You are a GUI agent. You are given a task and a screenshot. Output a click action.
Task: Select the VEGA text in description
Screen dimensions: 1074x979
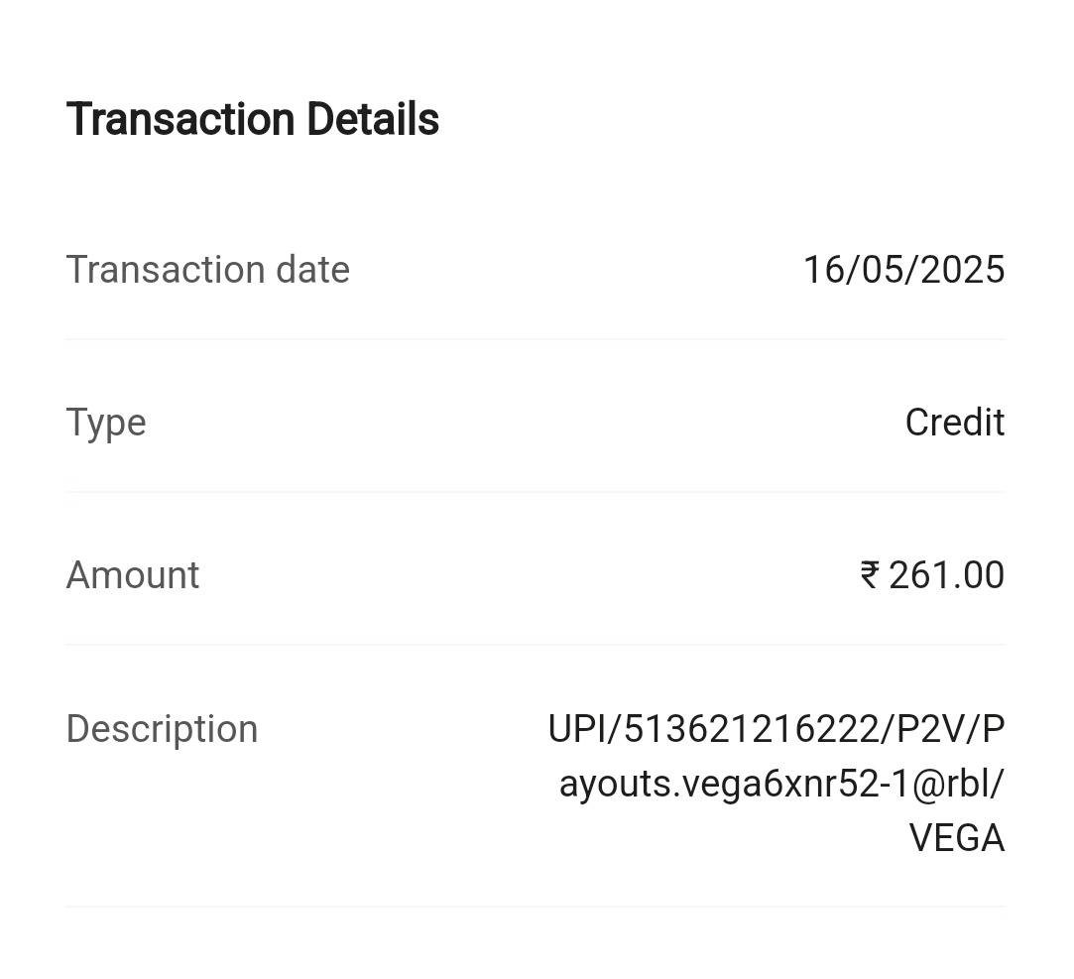(957, 837)
